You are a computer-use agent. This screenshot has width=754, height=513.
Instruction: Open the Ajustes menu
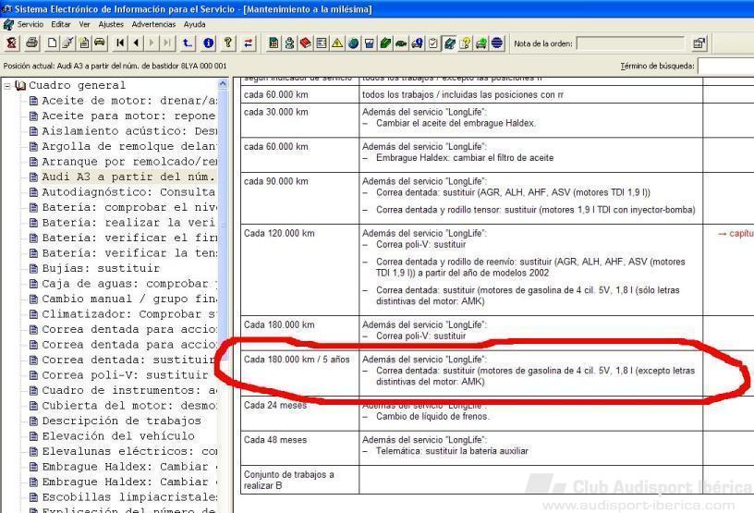[x=111, y=24]
